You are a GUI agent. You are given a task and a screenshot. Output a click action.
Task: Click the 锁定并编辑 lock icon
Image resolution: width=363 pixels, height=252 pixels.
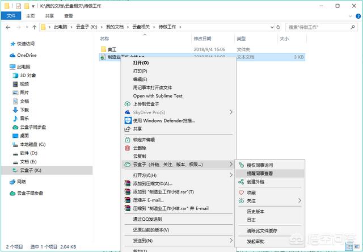[127, 140]
